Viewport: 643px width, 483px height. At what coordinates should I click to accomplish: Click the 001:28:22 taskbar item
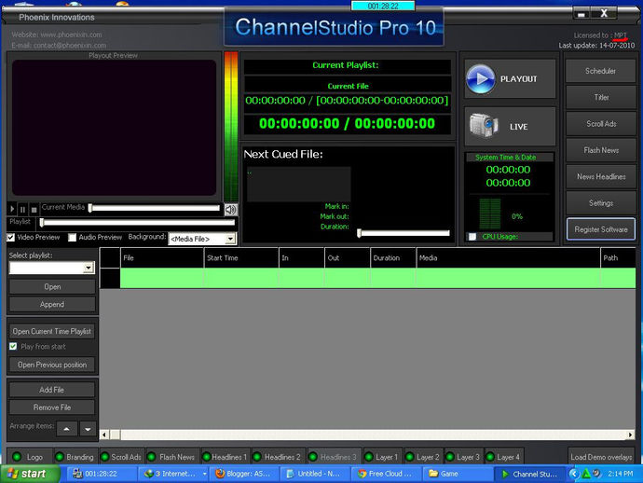pyautogui.click(x=102, y=474)
